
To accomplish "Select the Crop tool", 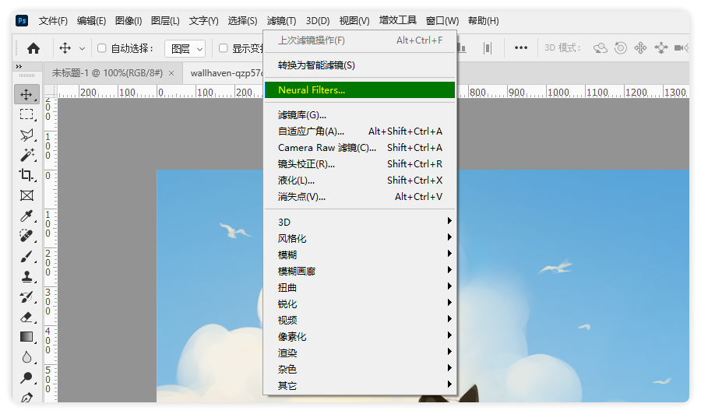I will [26, 174].
